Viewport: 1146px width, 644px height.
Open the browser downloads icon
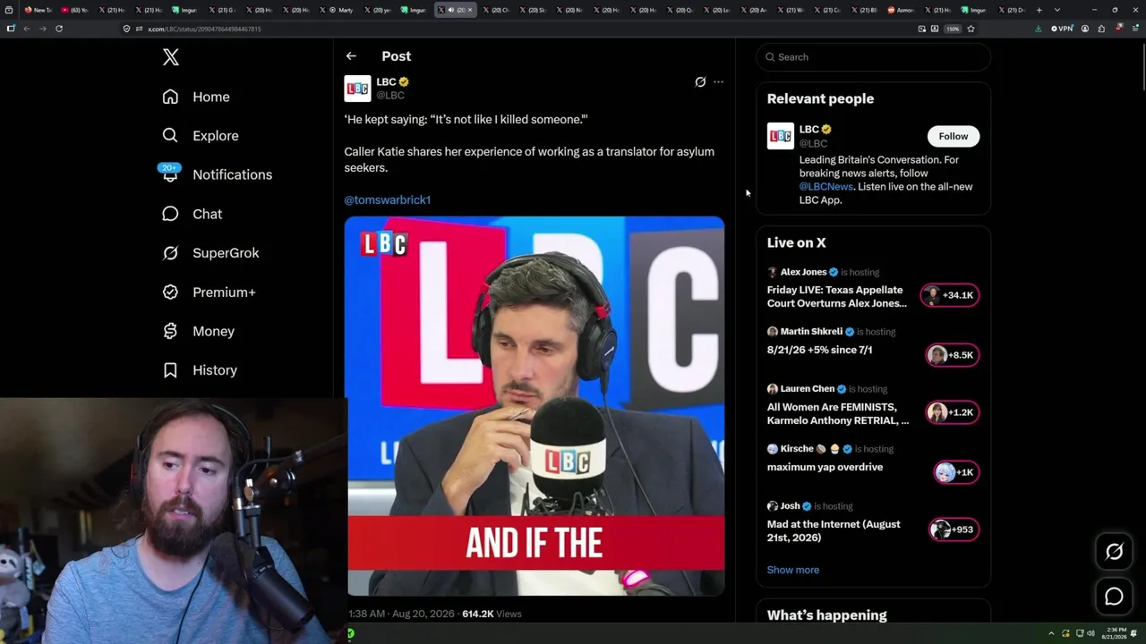tap(1039, 29)
